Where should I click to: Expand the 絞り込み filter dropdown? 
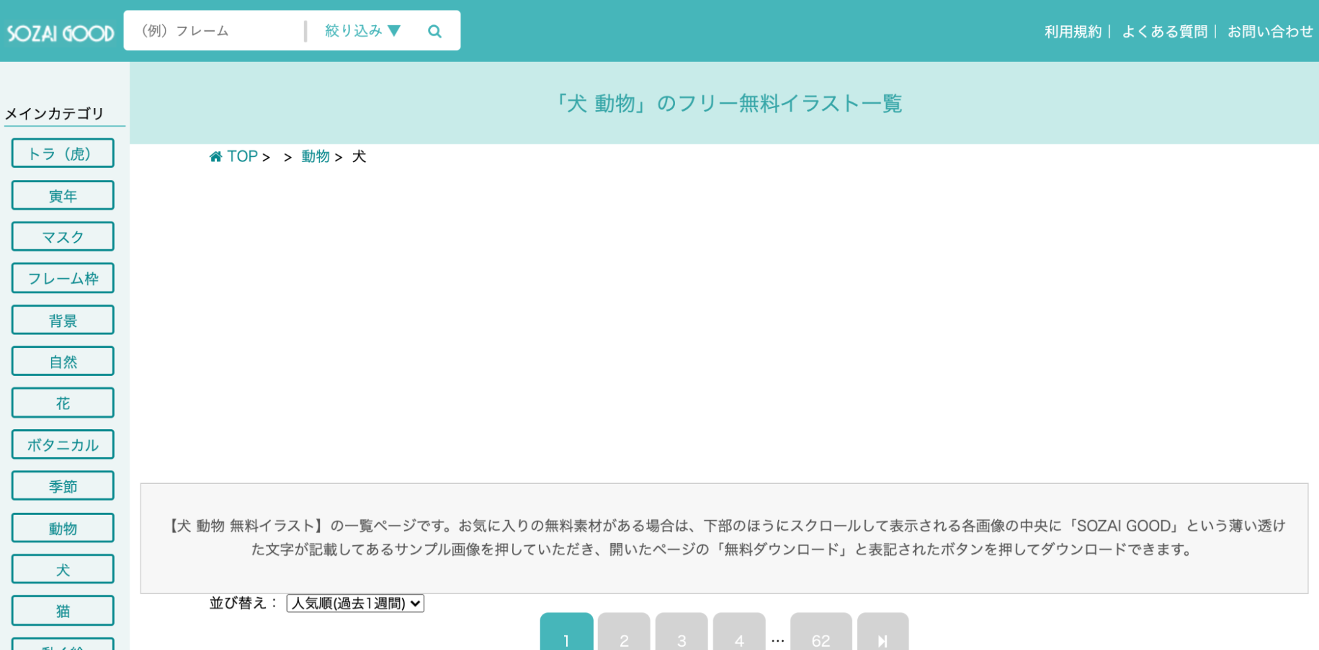tap(362, 31)
